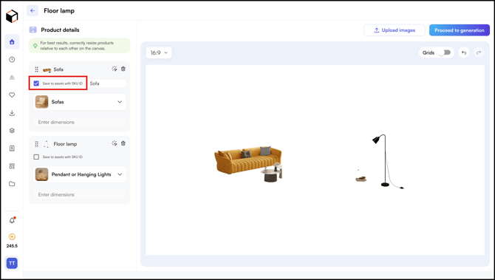Expand the Sofas category dropdown
Viewport: 495px width, 280px height.
point(80,102)
